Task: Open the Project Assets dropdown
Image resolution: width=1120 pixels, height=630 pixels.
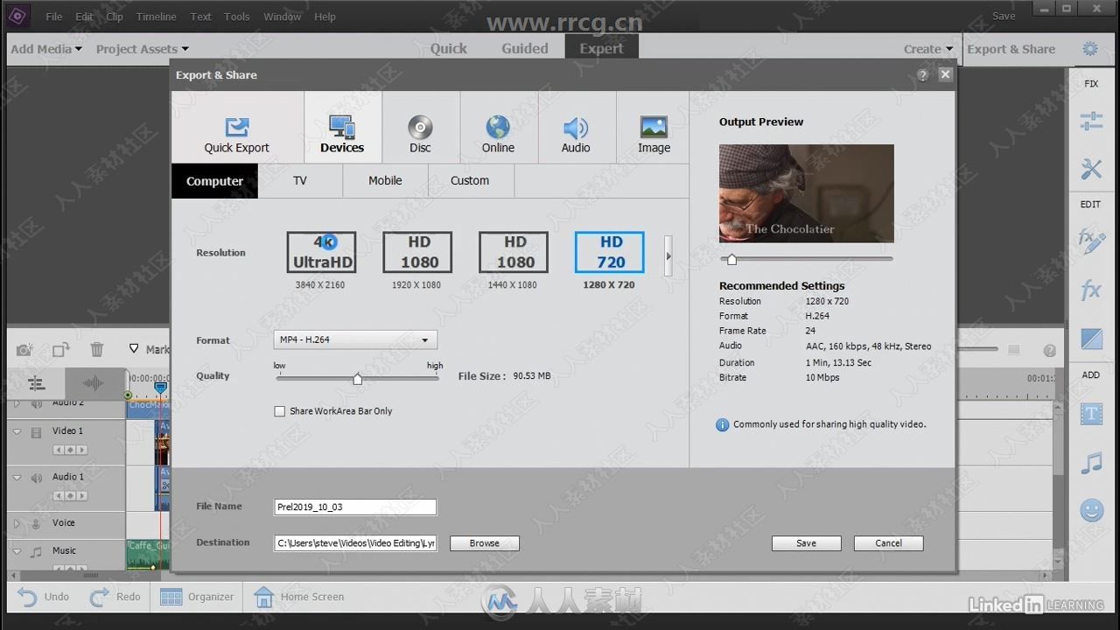Action: coord(142,49)
